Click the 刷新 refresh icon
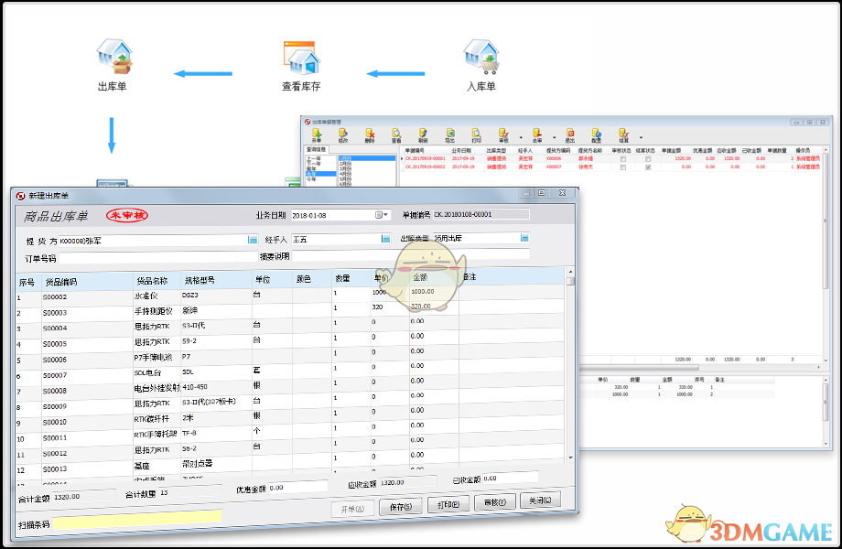This screenshot has width=842, height=549. (422, 133)
